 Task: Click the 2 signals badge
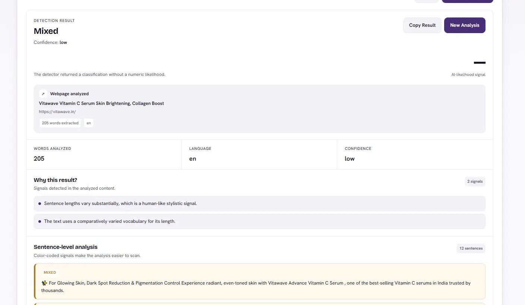(x=475, y=182)
